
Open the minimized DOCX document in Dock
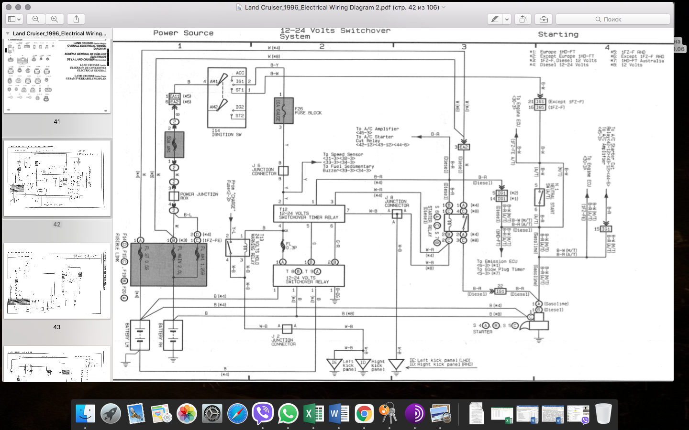(x=476, y=414)
